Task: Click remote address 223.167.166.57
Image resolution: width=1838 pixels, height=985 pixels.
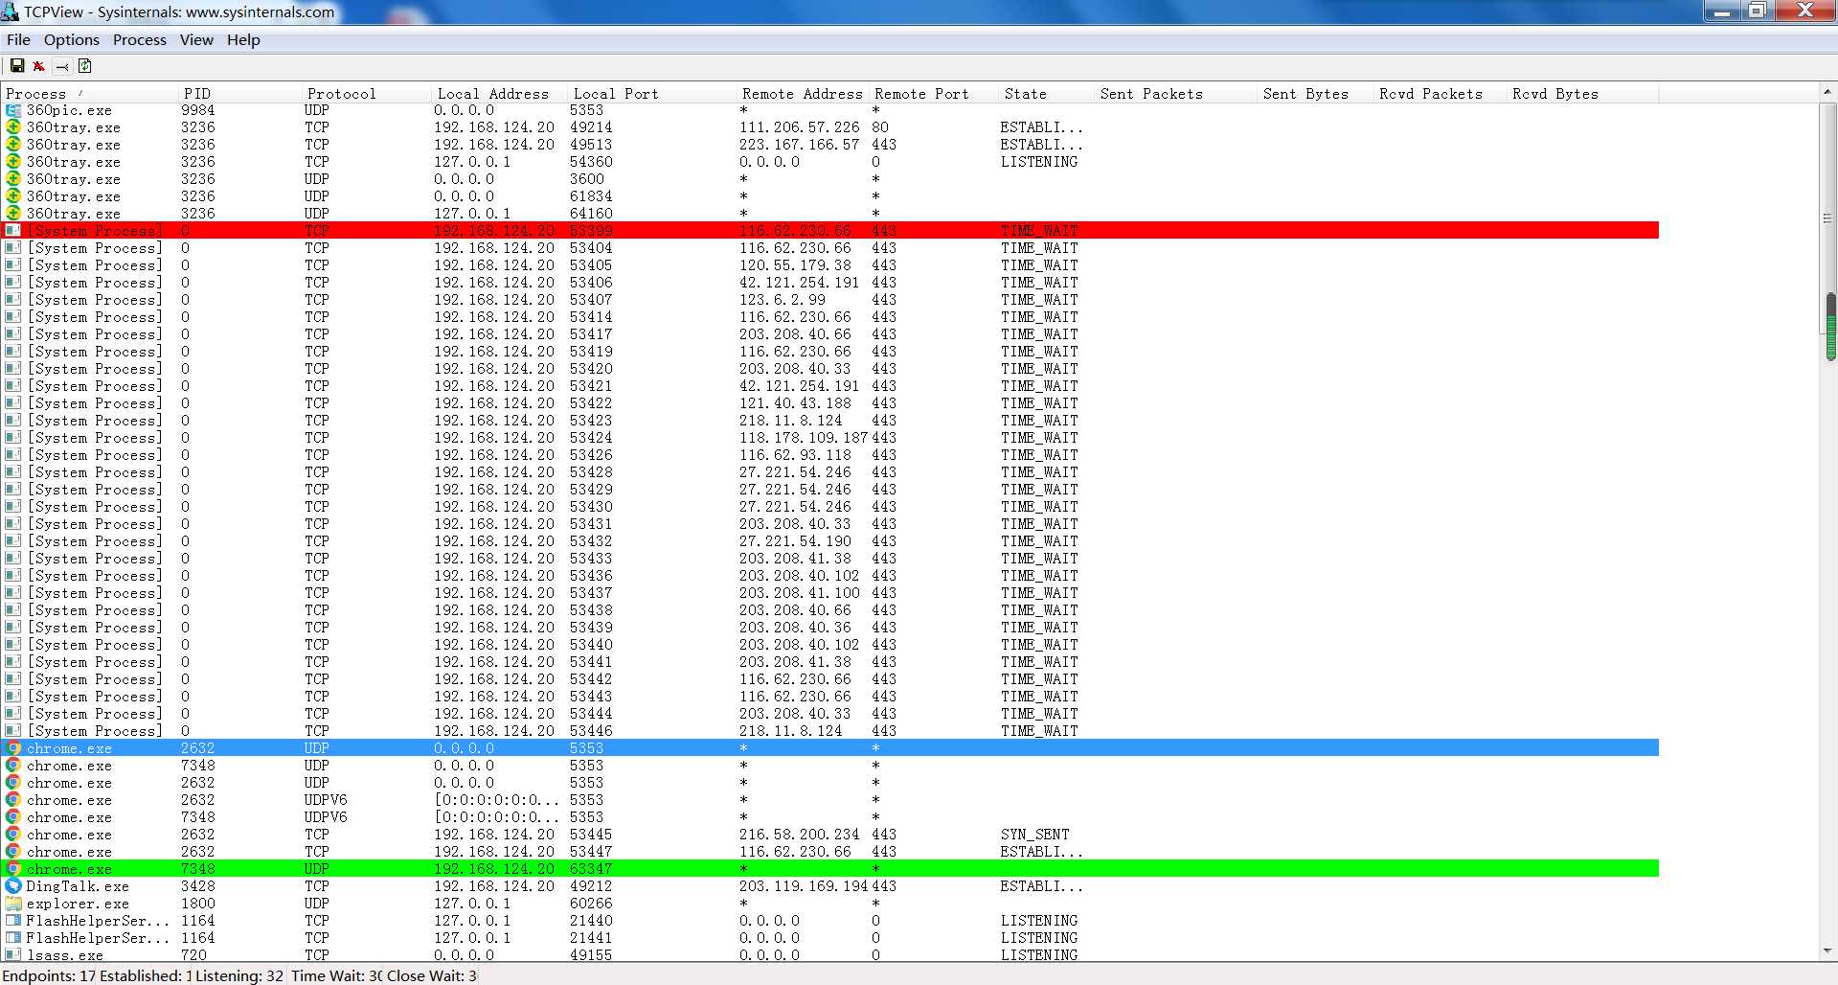Action: [x=800, y=145]
